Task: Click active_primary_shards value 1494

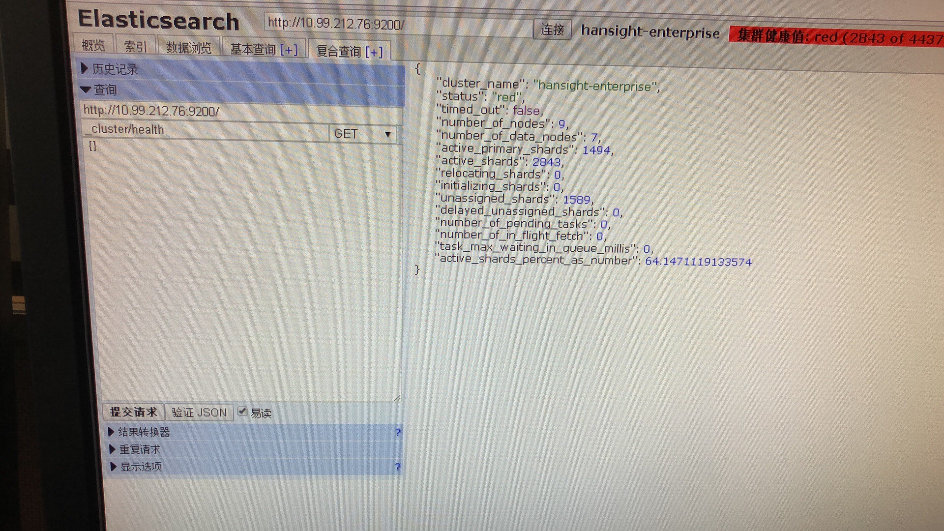Action: (596, 150)
